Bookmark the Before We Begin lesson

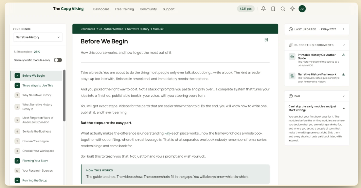(266, 40)
